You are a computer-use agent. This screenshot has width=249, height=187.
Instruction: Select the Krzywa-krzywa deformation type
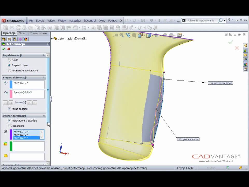[9, 65]
